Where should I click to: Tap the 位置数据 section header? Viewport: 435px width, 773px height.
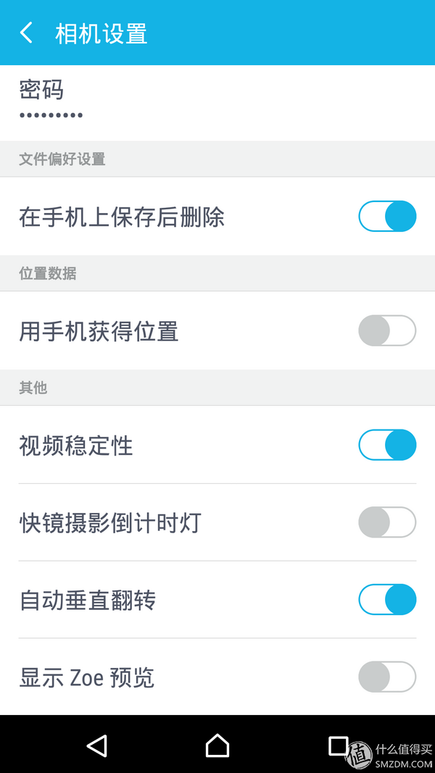click(x=48, y=274)
